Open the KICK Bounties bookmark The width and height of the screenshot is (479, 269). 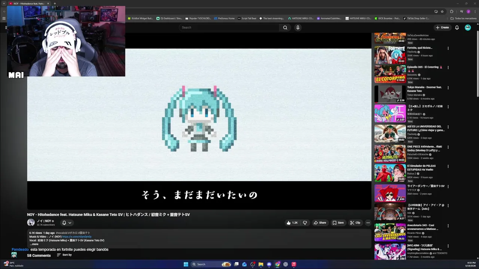(x=387, y=18)
